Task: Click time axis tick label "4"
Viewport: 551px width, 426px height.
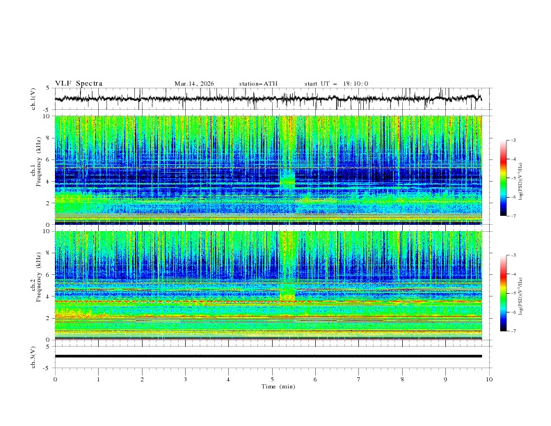Action: click(x=228, y=379)
